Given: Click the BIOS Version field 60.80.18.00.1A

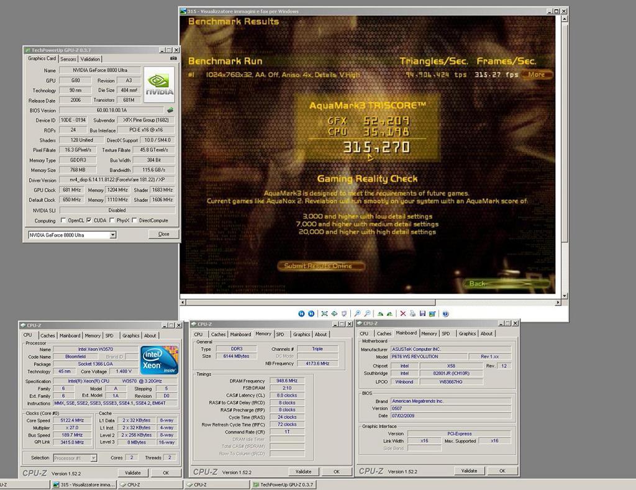Looking at the screenshot, I should (x=112, y=110).
